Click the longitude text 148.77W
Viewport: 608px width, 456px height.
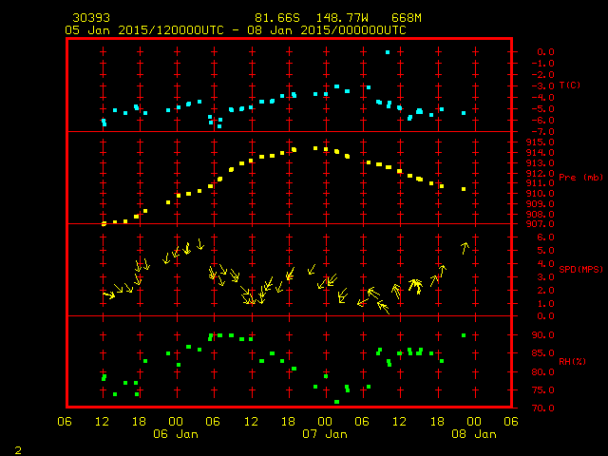click(342, 18)
